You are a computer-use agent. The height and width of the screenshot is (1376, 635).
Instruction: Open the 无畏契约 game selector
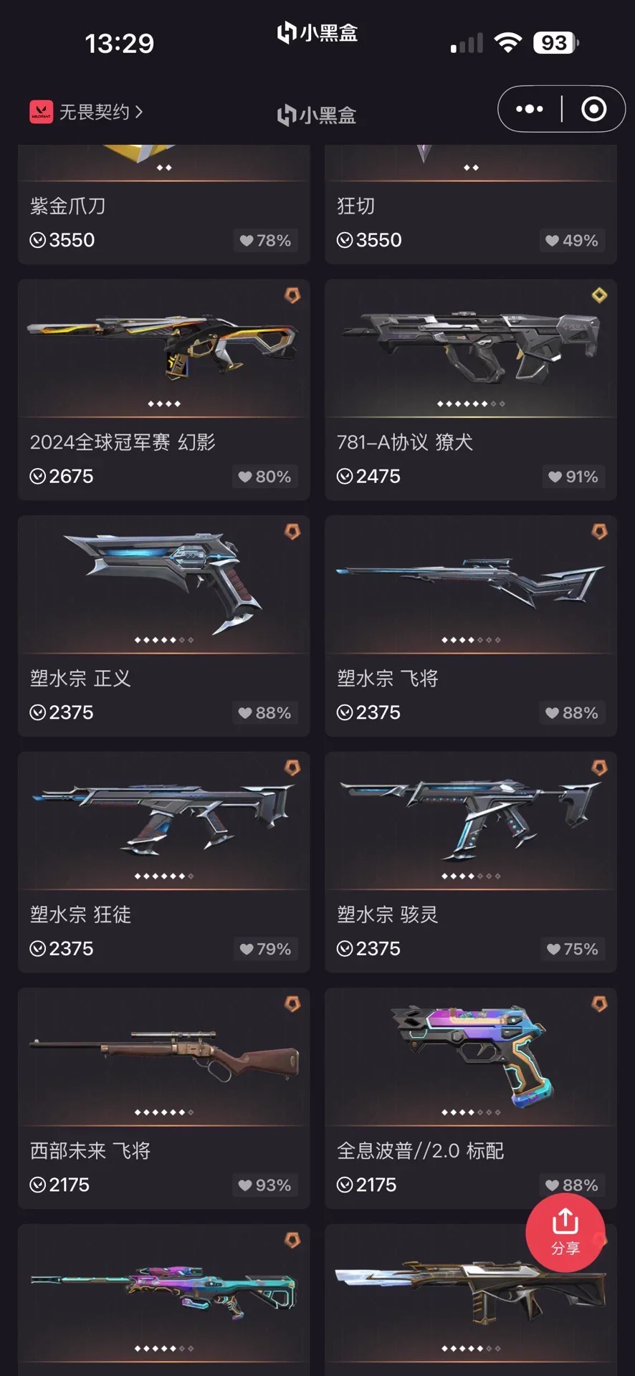[87, 112]
